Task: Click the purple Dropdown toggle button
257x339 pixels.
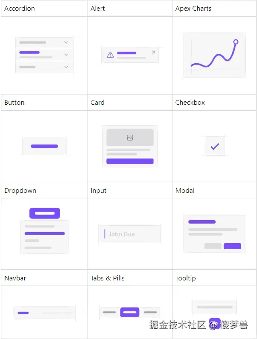Action: (x=44, y=213)
